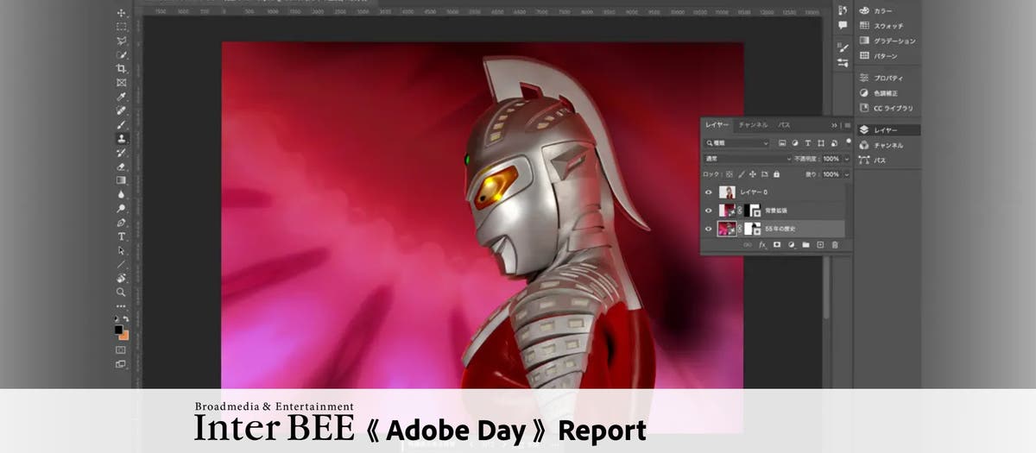Open the Properties (プロパティ) panel
The image size is (1036, 453).
point(881,78)
